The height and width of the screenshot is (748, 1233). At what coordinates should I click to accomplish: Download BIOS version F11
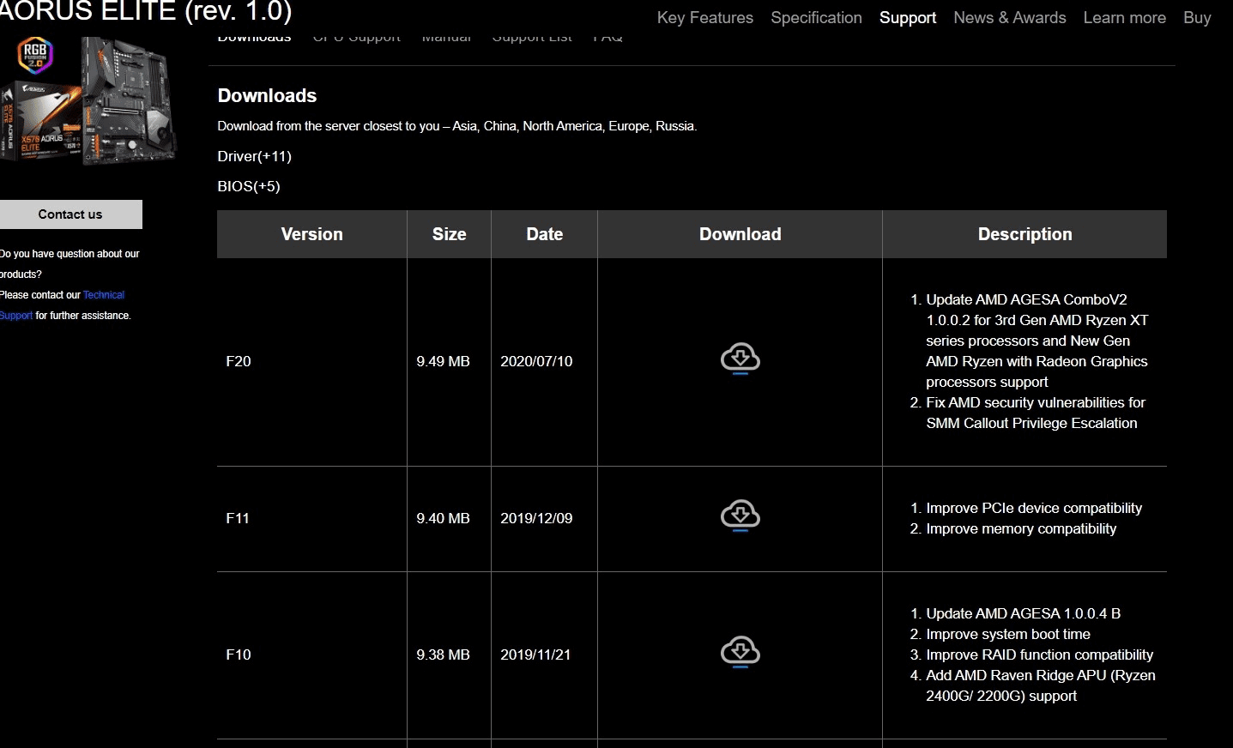click(740, 516)
